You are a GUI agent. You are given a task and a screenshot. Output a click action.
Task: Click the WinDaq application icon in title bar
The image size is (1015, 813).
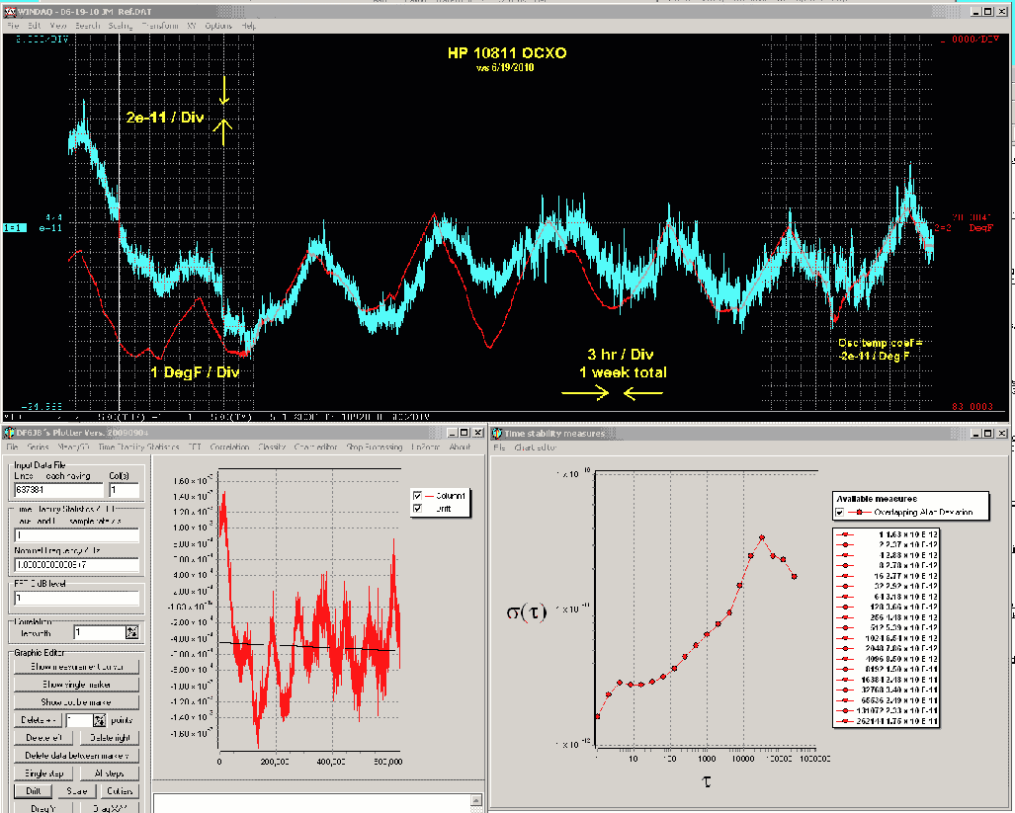point(10,12)
